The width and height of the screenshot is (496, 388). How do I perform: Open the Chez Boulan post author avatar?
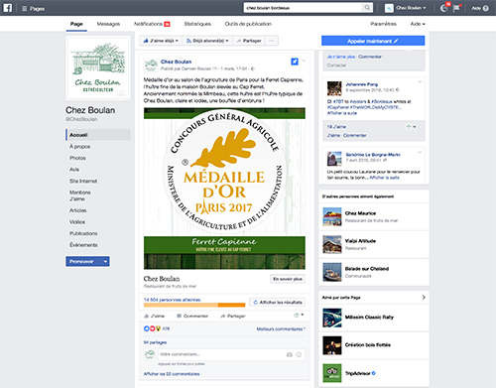[151, 65]
